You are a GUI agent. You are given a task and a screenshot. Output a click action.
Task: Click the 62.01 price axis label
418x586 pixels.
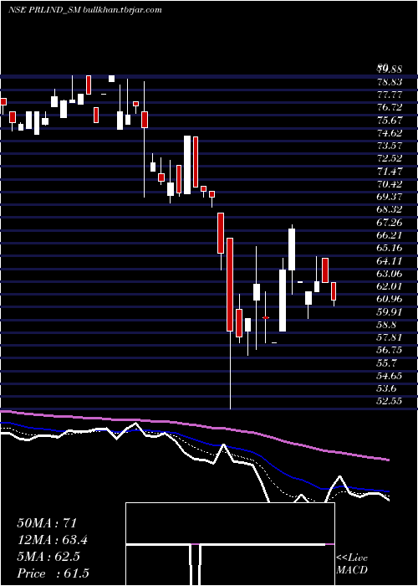point(389,286)
